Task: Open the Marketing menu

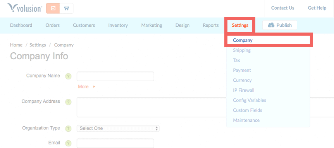Action: pos(152,25)
